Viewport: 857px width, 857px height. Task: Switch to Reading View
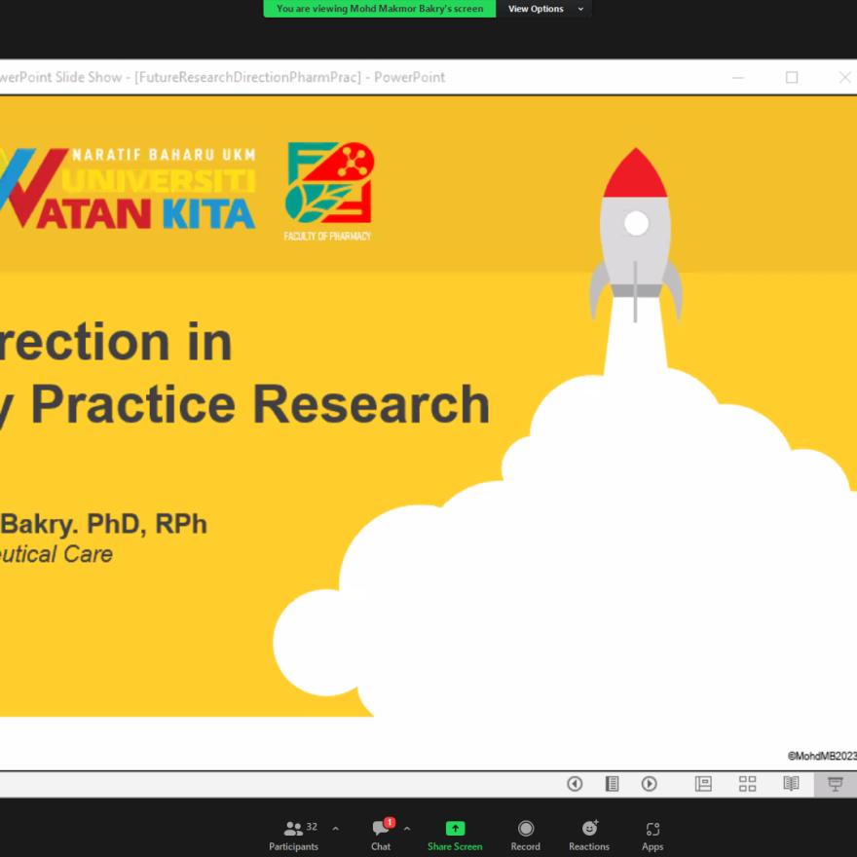791,784
